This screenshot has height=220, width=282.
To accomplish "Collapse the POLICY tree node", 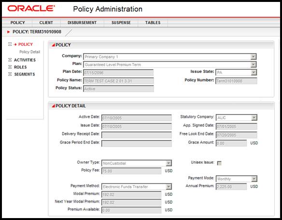I will [x=10, y=44].
